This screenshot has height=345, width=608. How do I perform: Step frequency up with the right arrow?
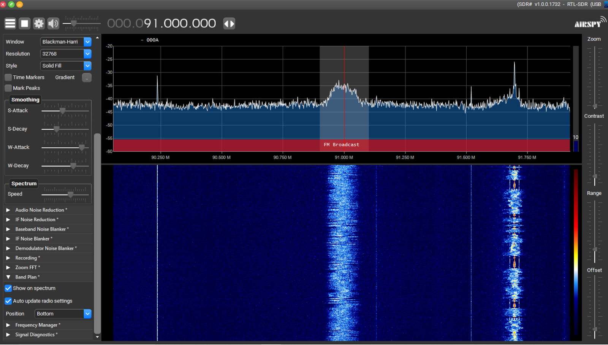point(232,23)
